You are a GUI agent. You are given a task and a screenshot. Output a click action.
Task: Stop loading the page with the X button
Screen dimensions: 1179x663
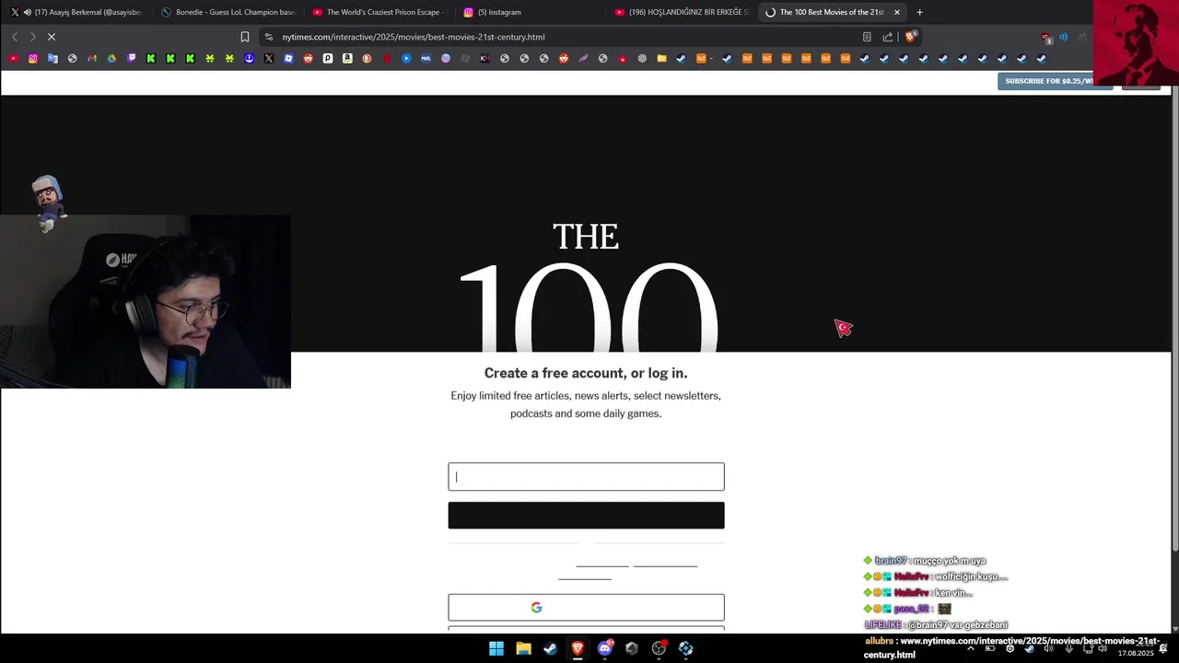click(52, 37)
